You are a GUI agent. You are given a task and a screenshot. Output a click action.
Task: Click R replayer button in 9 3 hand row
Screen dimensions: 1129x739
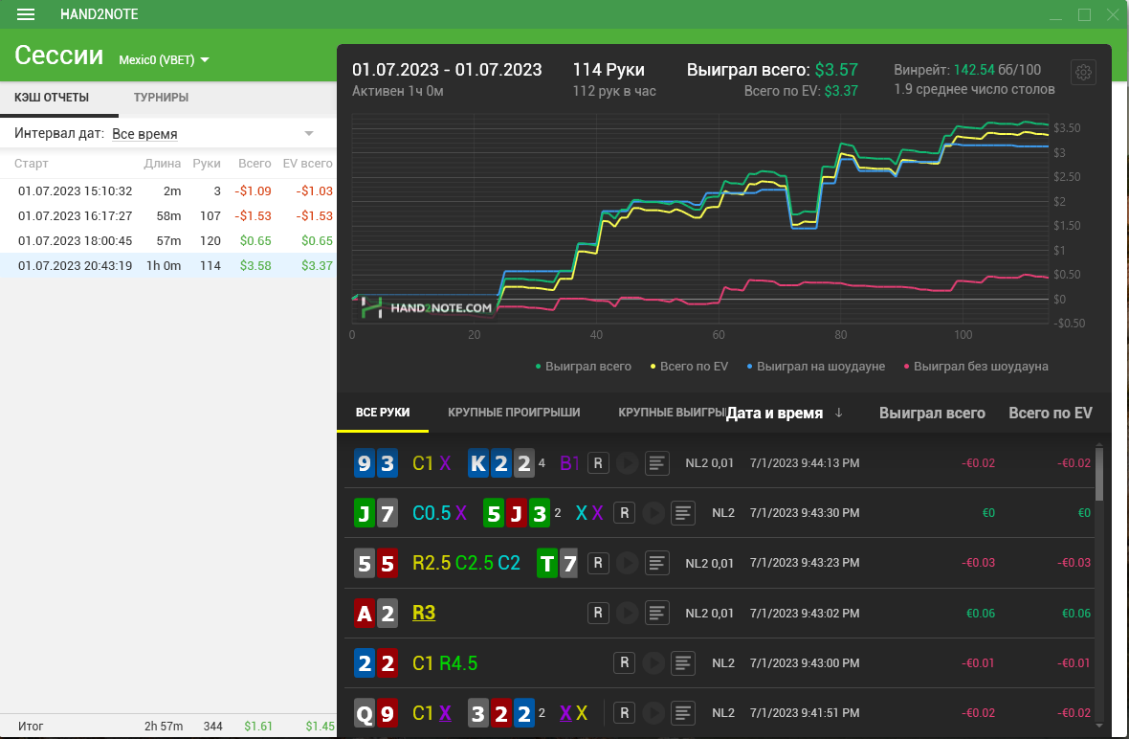[x=598, y=463]
